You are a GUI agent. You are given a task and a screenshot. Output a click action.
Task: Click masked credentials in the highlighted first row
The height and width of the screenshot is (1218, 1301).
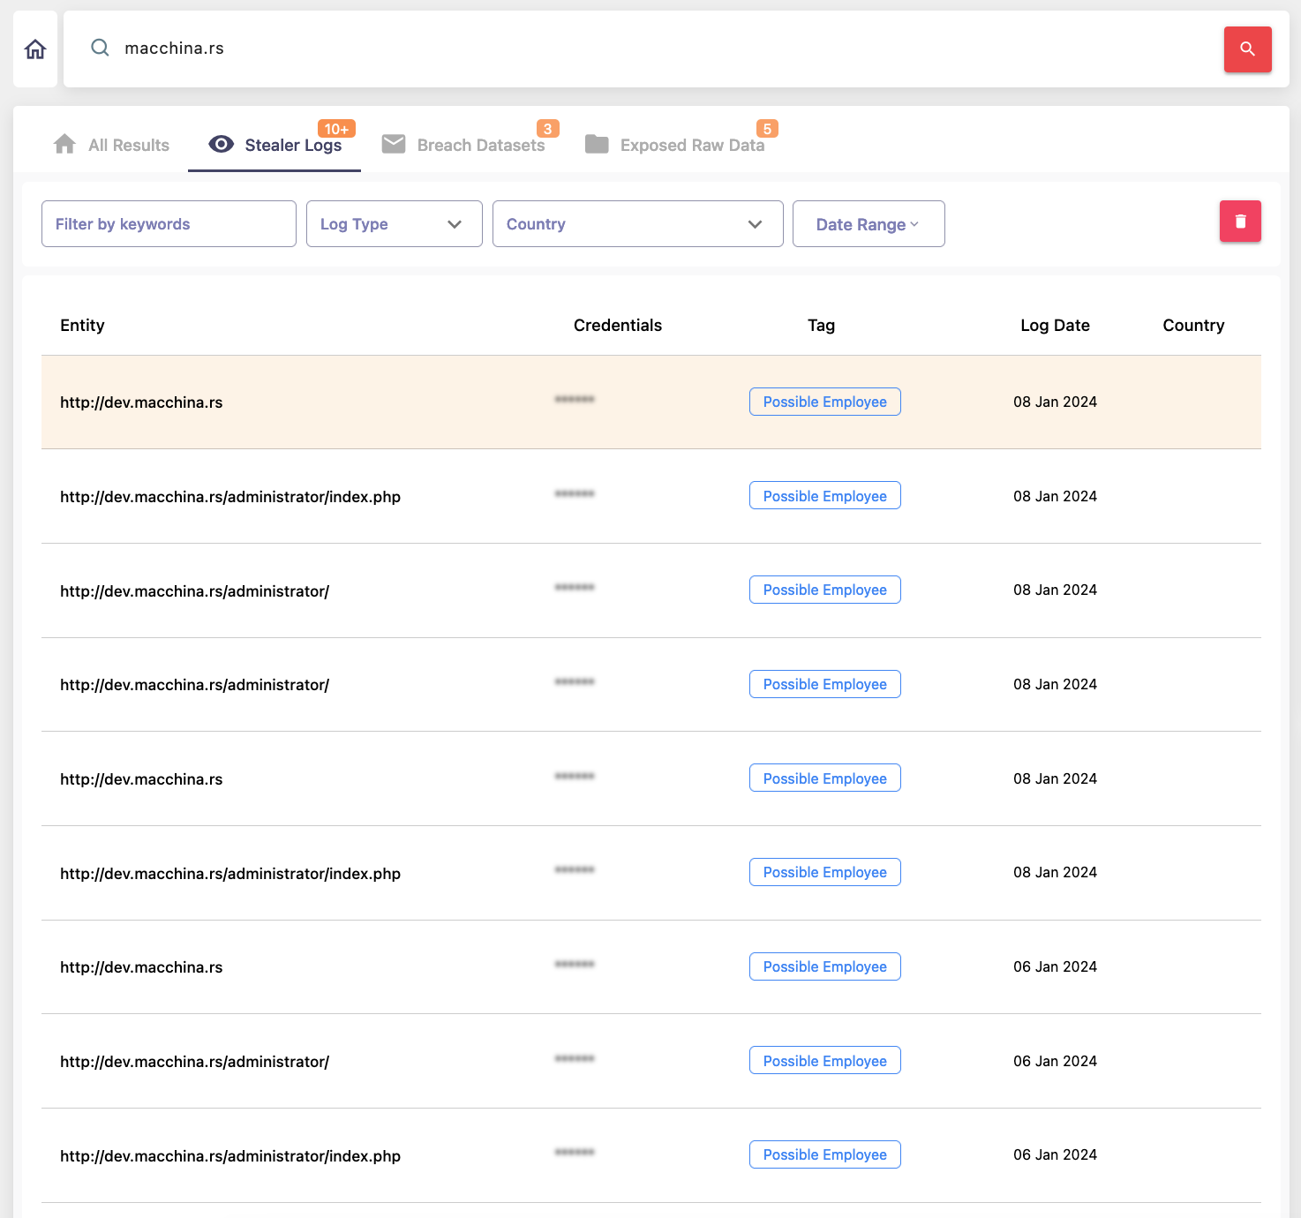tap(575, 400)
